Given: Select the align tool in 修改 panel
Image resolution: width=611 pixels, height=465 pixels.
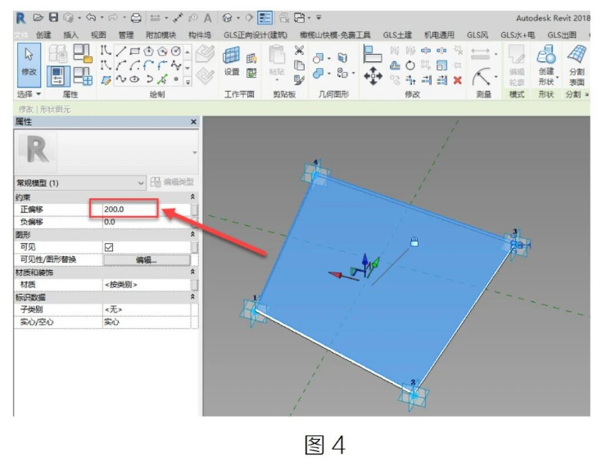Looking at the screenshot, I should coord(373,54).
